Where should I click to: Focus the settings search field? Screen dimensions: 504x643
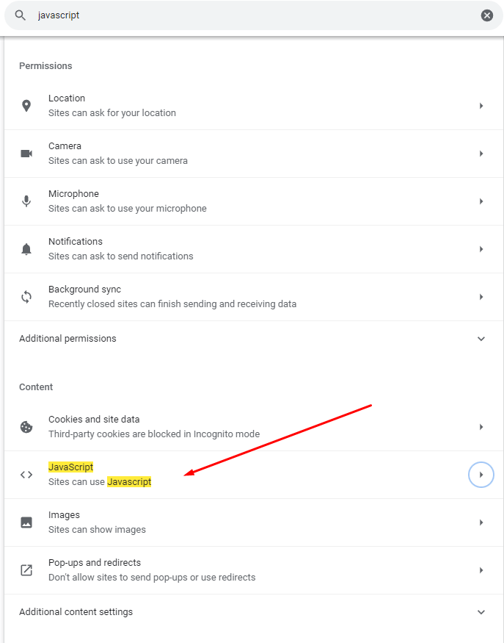249,15
